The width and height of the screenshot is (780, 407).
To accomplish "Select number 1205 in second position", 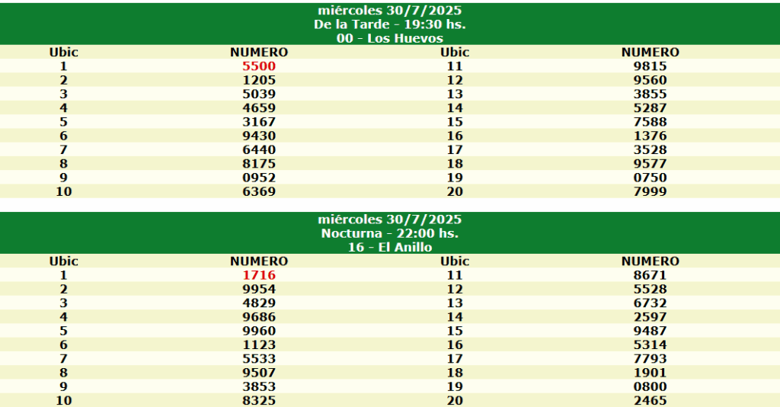I will [x=259, y=80].
